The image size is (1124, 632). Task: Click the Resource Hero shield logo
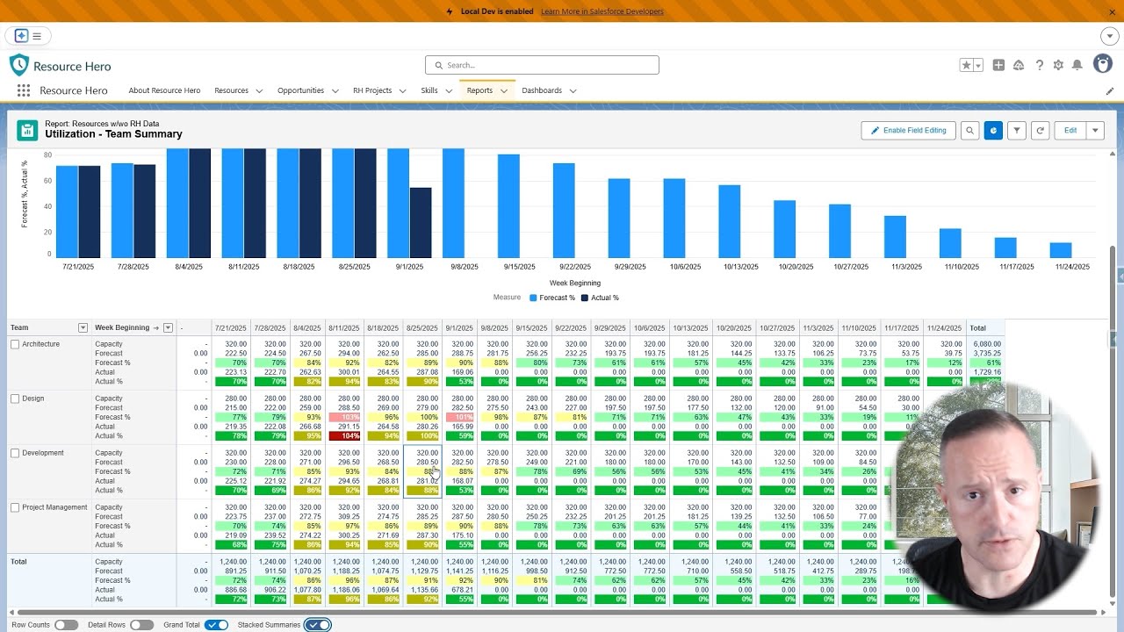click(19, 65)
